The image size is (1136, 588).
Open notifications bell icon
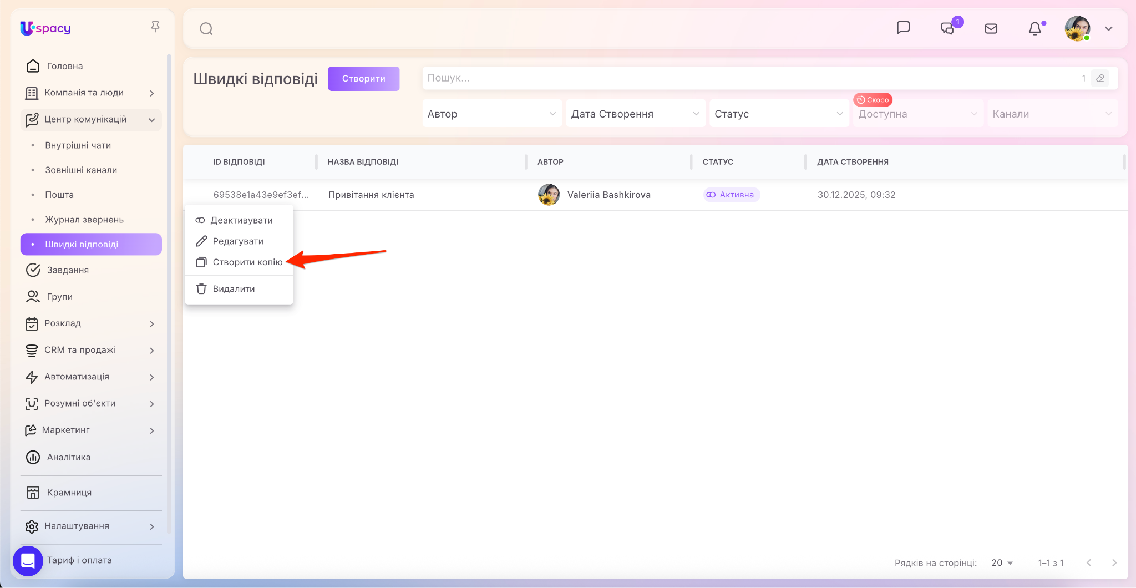click(1034, 29)
